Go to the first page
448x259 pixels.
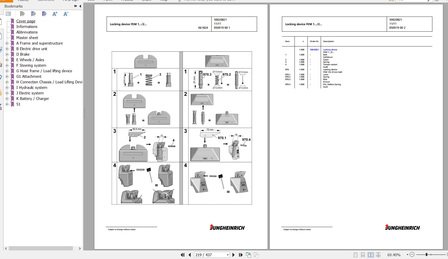183,255
